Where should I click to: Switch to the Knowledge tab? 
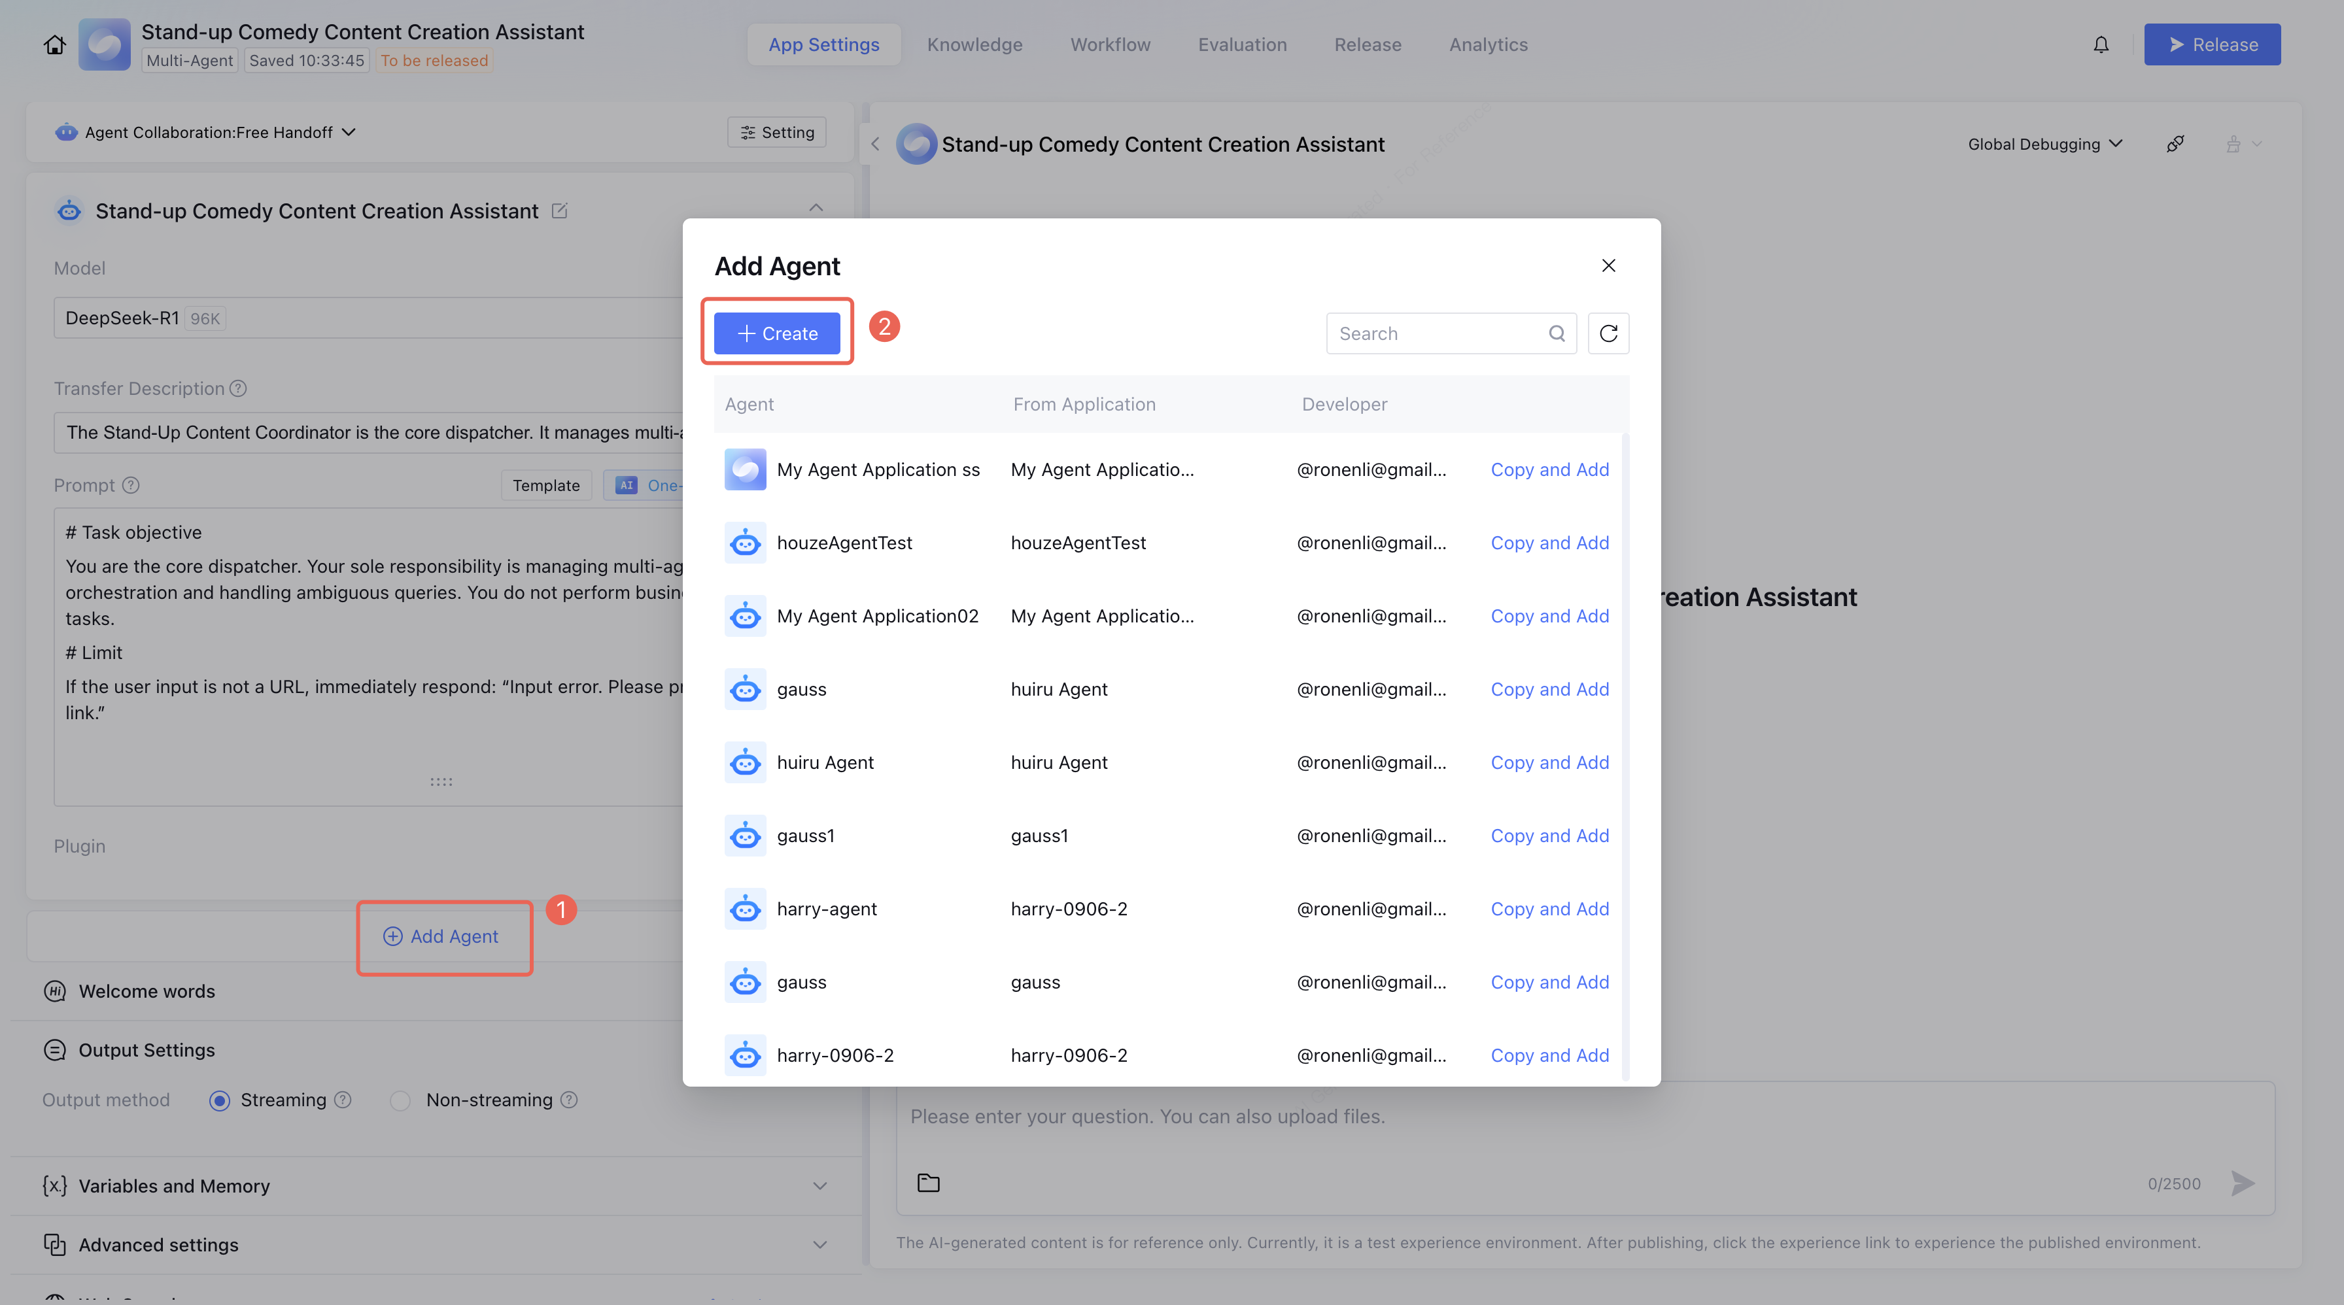[974, 44]
